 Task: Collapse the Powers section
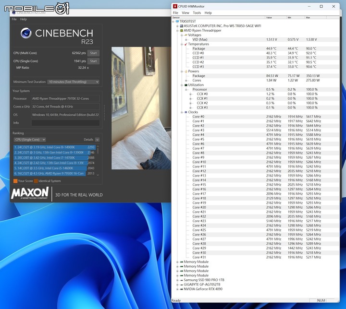(182, 71)
